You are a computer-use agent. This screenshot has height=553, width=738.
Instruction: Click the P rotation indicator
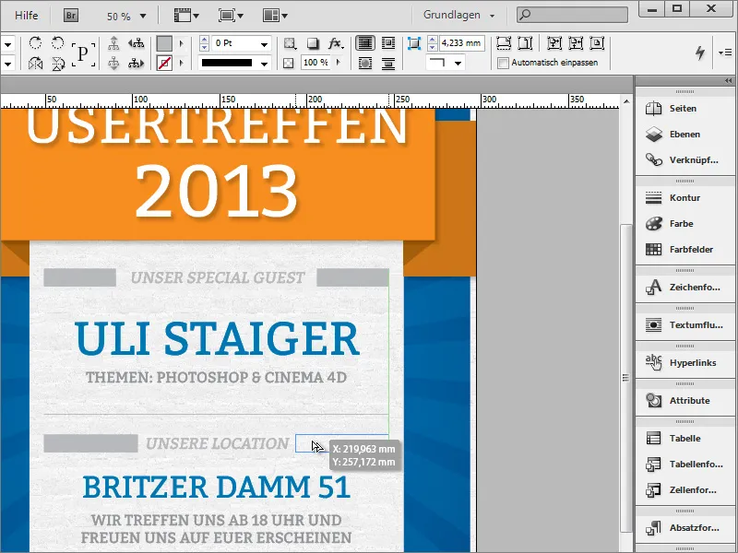tap(83, 53)
